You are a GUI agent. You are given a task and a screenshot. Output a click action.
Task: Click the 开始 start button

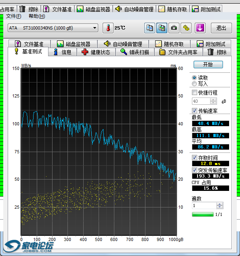pos(208,64)
